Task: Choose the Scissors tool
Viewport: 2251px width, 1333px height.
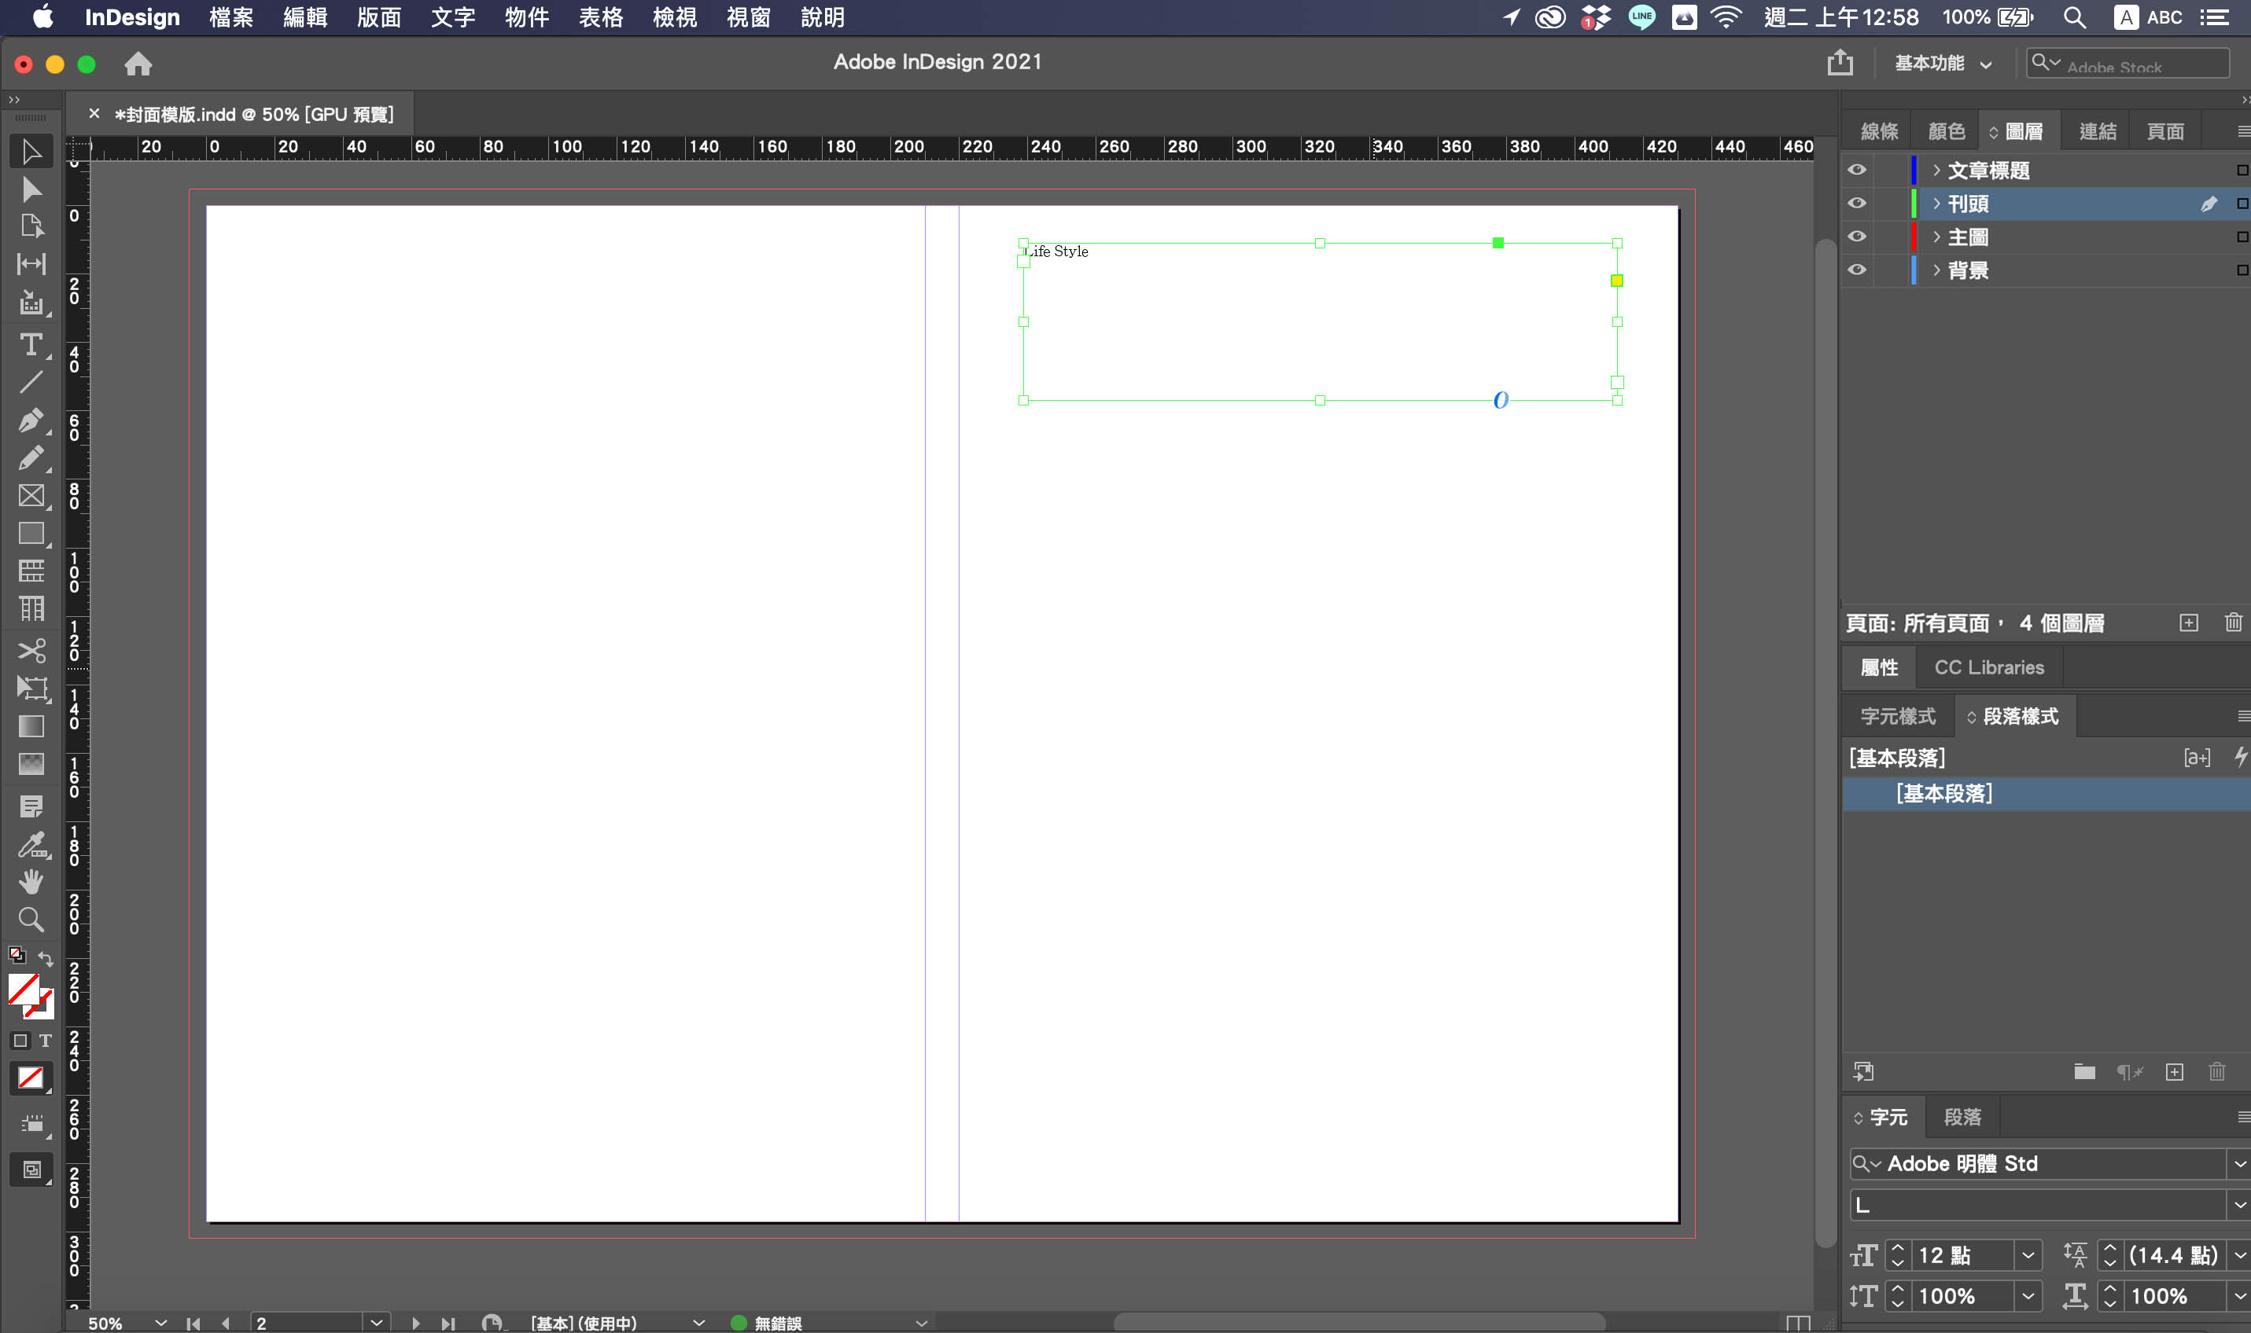Action: click(x=31, y=650)
